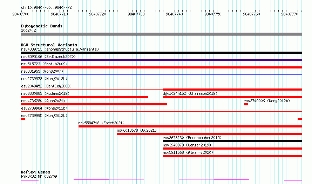Click the small red block of esv2740006
312x184 pixels.
pyautogui.click(x=246, y=104)
